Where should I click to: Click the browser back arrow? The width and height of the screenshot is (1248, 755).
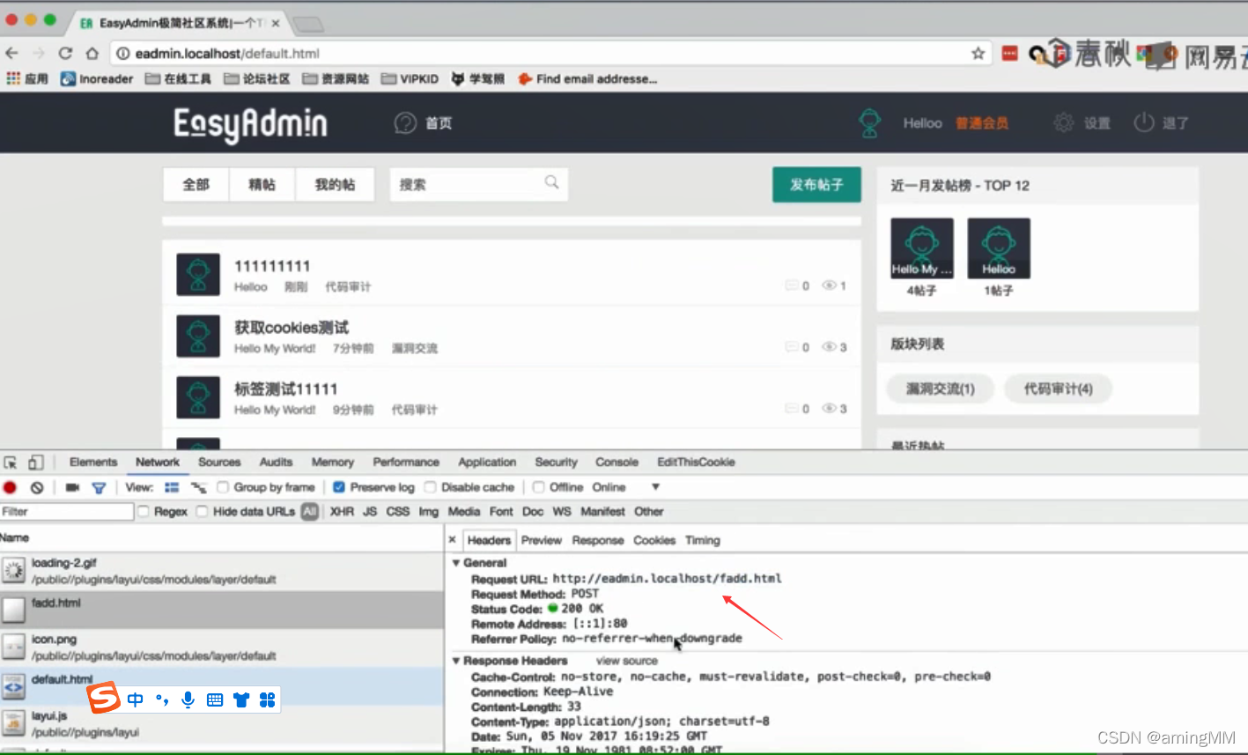[x=12, y=53]
